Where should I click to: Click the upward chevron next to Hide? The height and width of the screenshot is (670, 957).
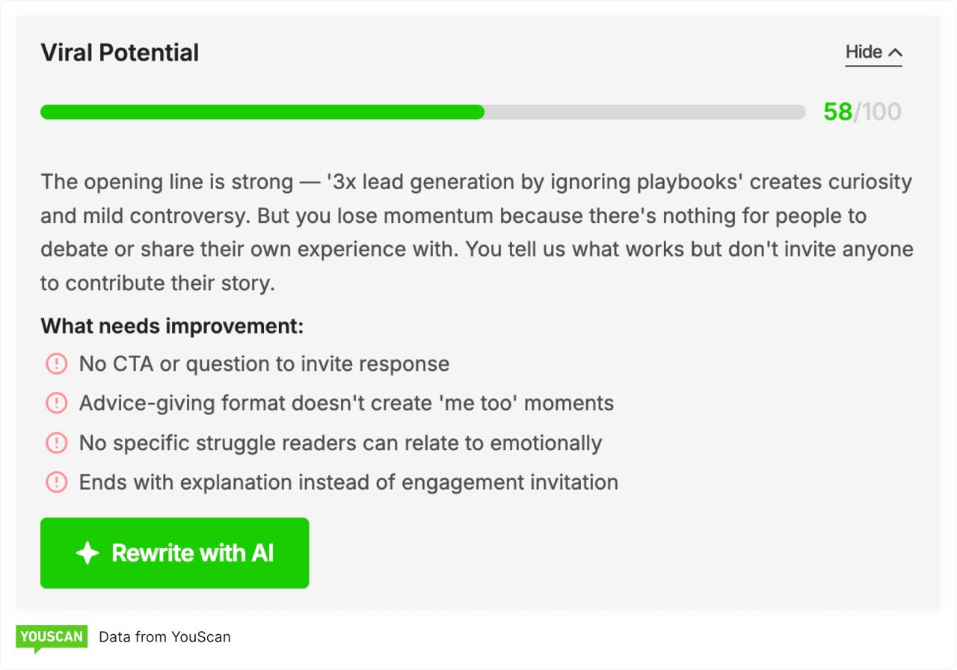pyautogui.click(x=896, y=51)
